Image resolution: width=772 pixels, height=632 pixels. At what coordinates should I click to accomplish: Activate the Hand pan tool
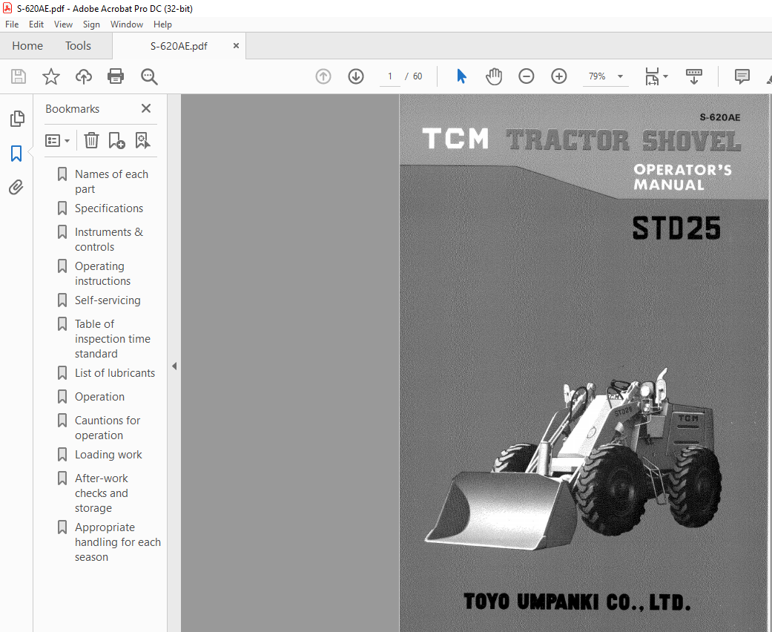pyautogui.click(x=494, y=76)
